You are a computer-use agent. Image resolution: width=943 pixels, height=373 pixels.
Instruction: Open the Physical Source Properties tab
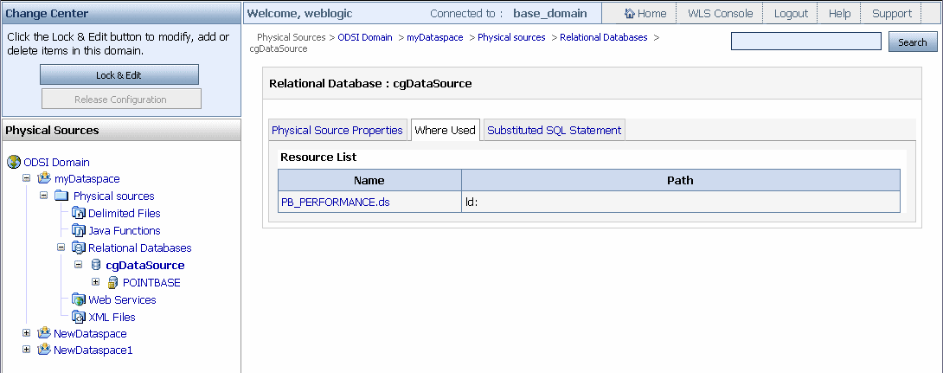337,130
